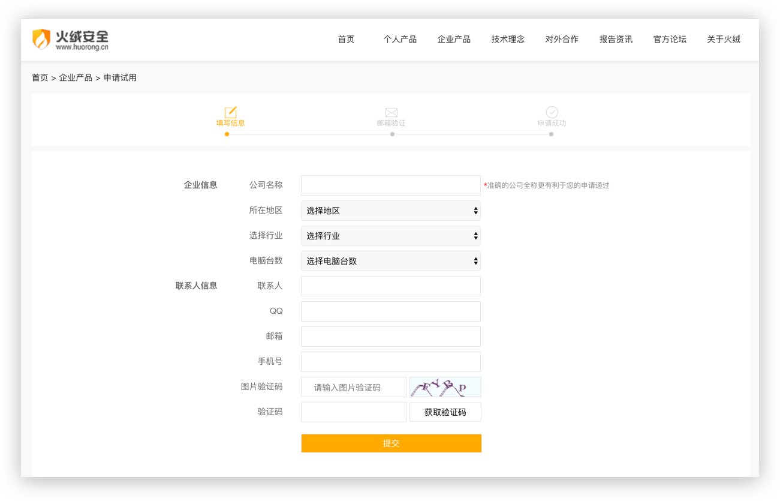The height and width of the screenshot is (501, 780).
Task: Click the 邮箱验证 envelope step icon
Action: (x=391, y=112)
